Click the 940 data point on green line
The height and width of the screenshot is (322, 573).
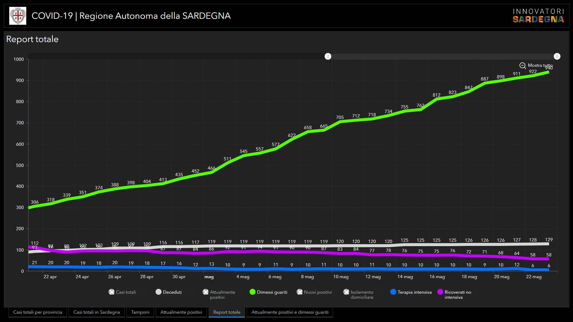coord(548,72)
